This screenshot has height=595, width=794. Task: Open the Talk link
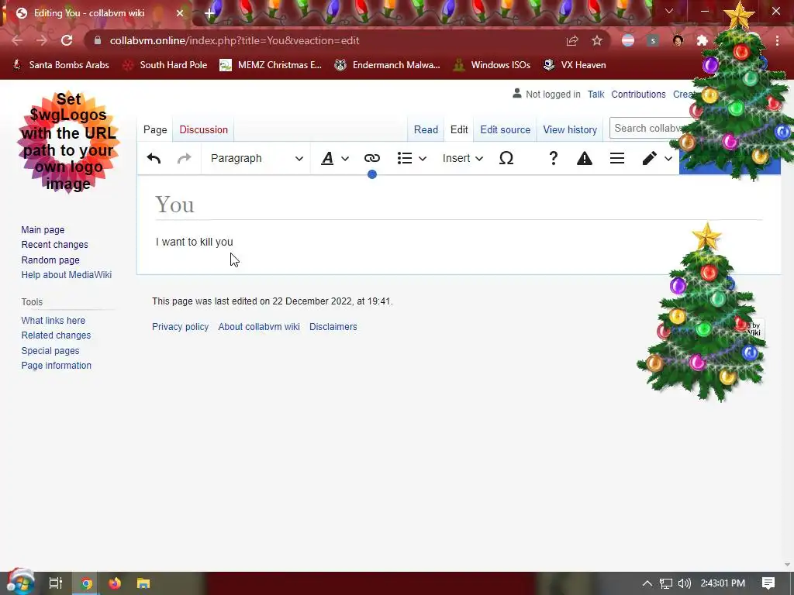pyautogui.click(x=596, y=94)
